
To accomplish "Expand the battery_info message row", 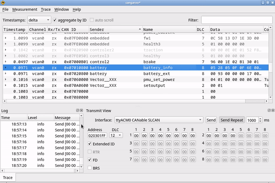I will coord(5,68).
